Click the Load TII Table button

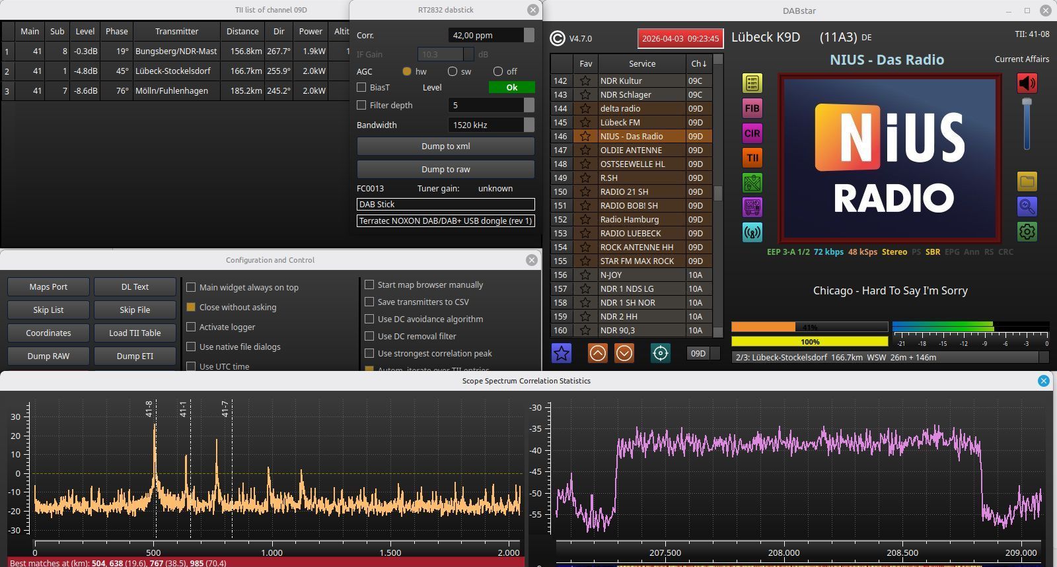(135, 333)
